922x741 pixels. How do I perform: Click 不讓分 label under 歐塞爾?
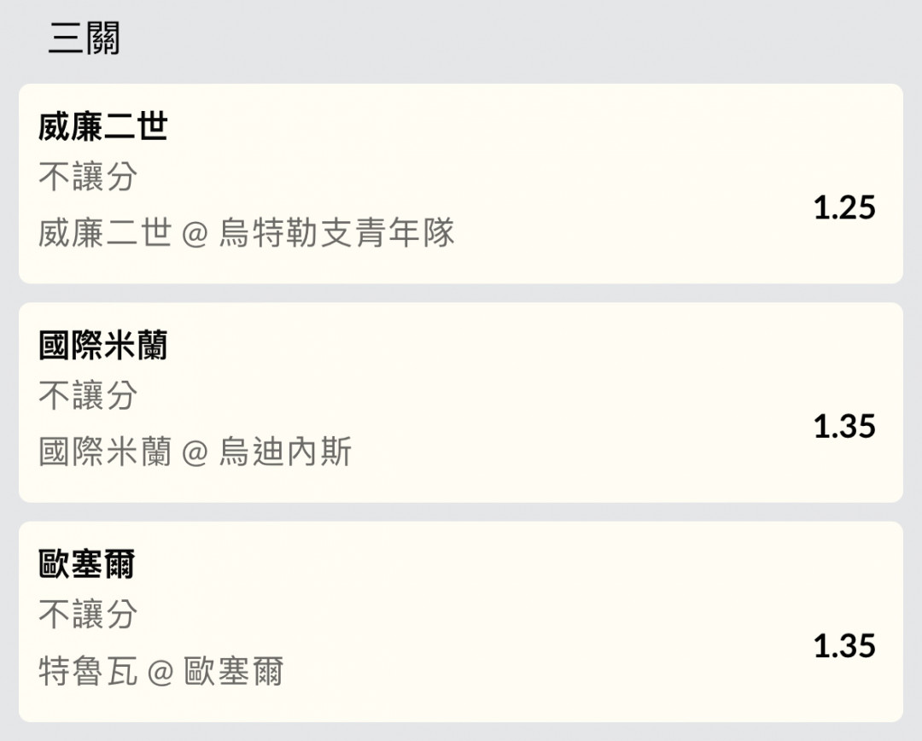pyautogui.click(x=88, y=614)
